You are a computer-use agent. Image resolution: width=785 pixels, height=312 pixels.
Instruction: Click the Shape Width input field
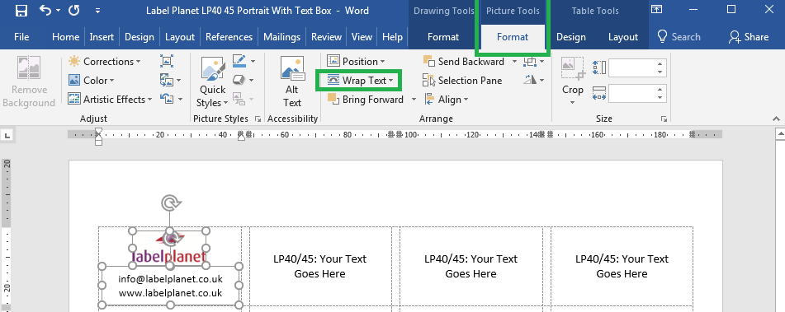tap(631, 93)
